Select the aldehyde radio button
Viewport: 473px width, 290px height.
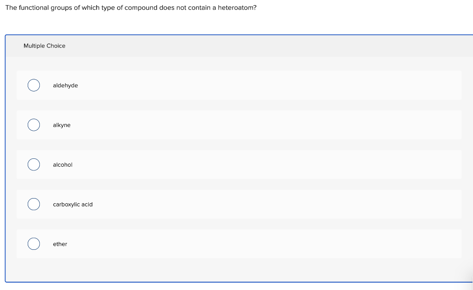coord(34,85)
